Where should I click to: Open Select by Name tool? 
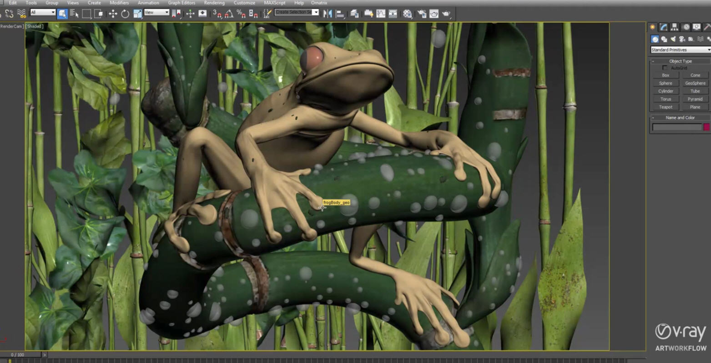[74, 14]
